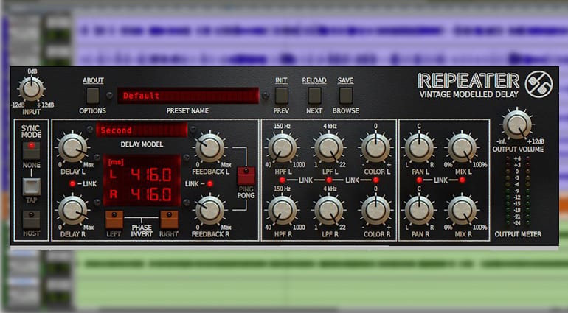
Task: Click the INPUT gain knob
Action: (x=31, y=88)
